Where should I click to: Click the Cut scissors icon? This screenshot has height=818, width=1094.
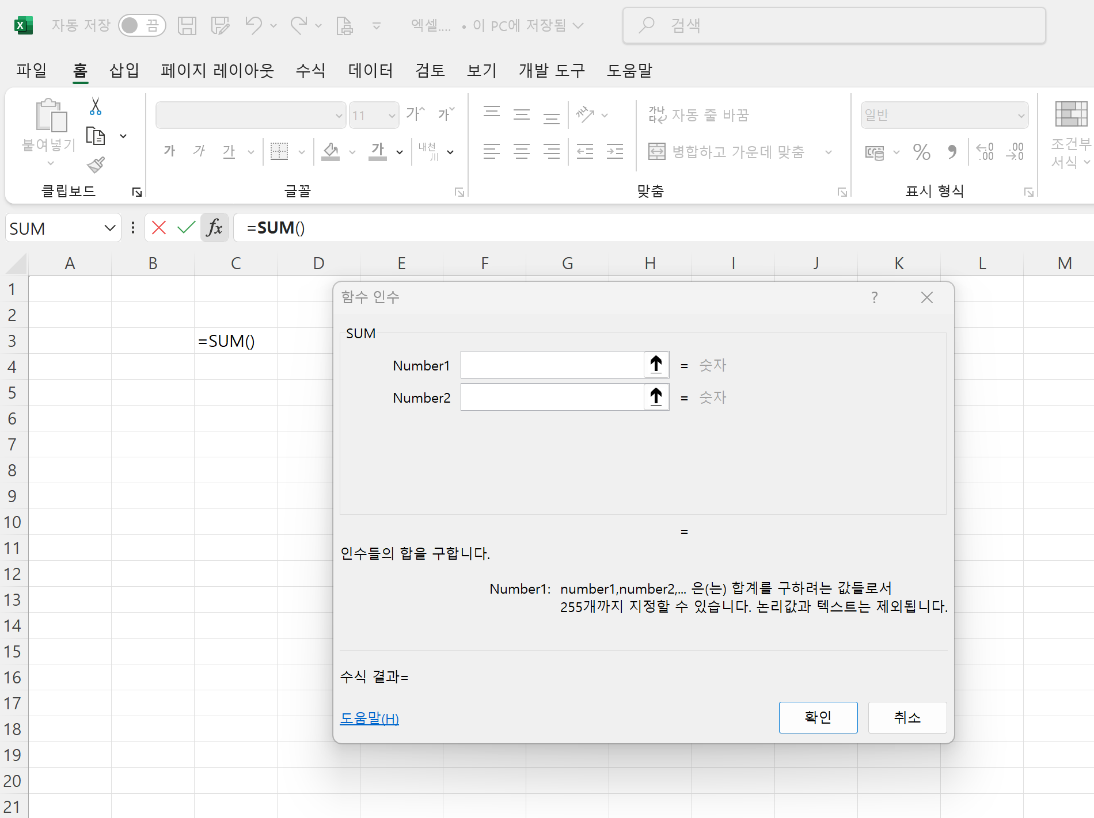[x=96, y=106]
